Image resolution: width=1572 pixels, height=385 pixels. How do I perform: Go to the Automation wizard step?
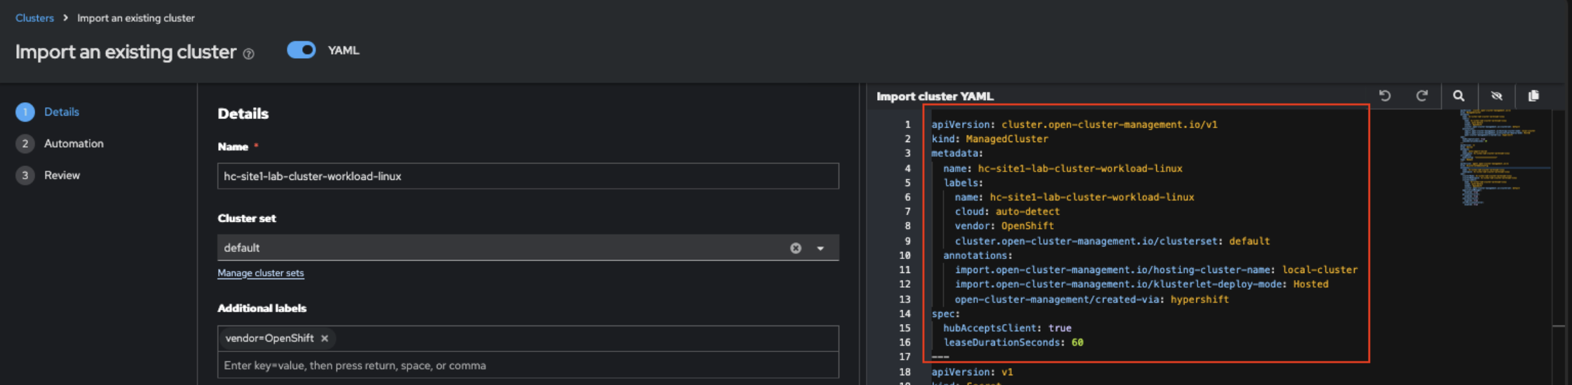[74, 143]
